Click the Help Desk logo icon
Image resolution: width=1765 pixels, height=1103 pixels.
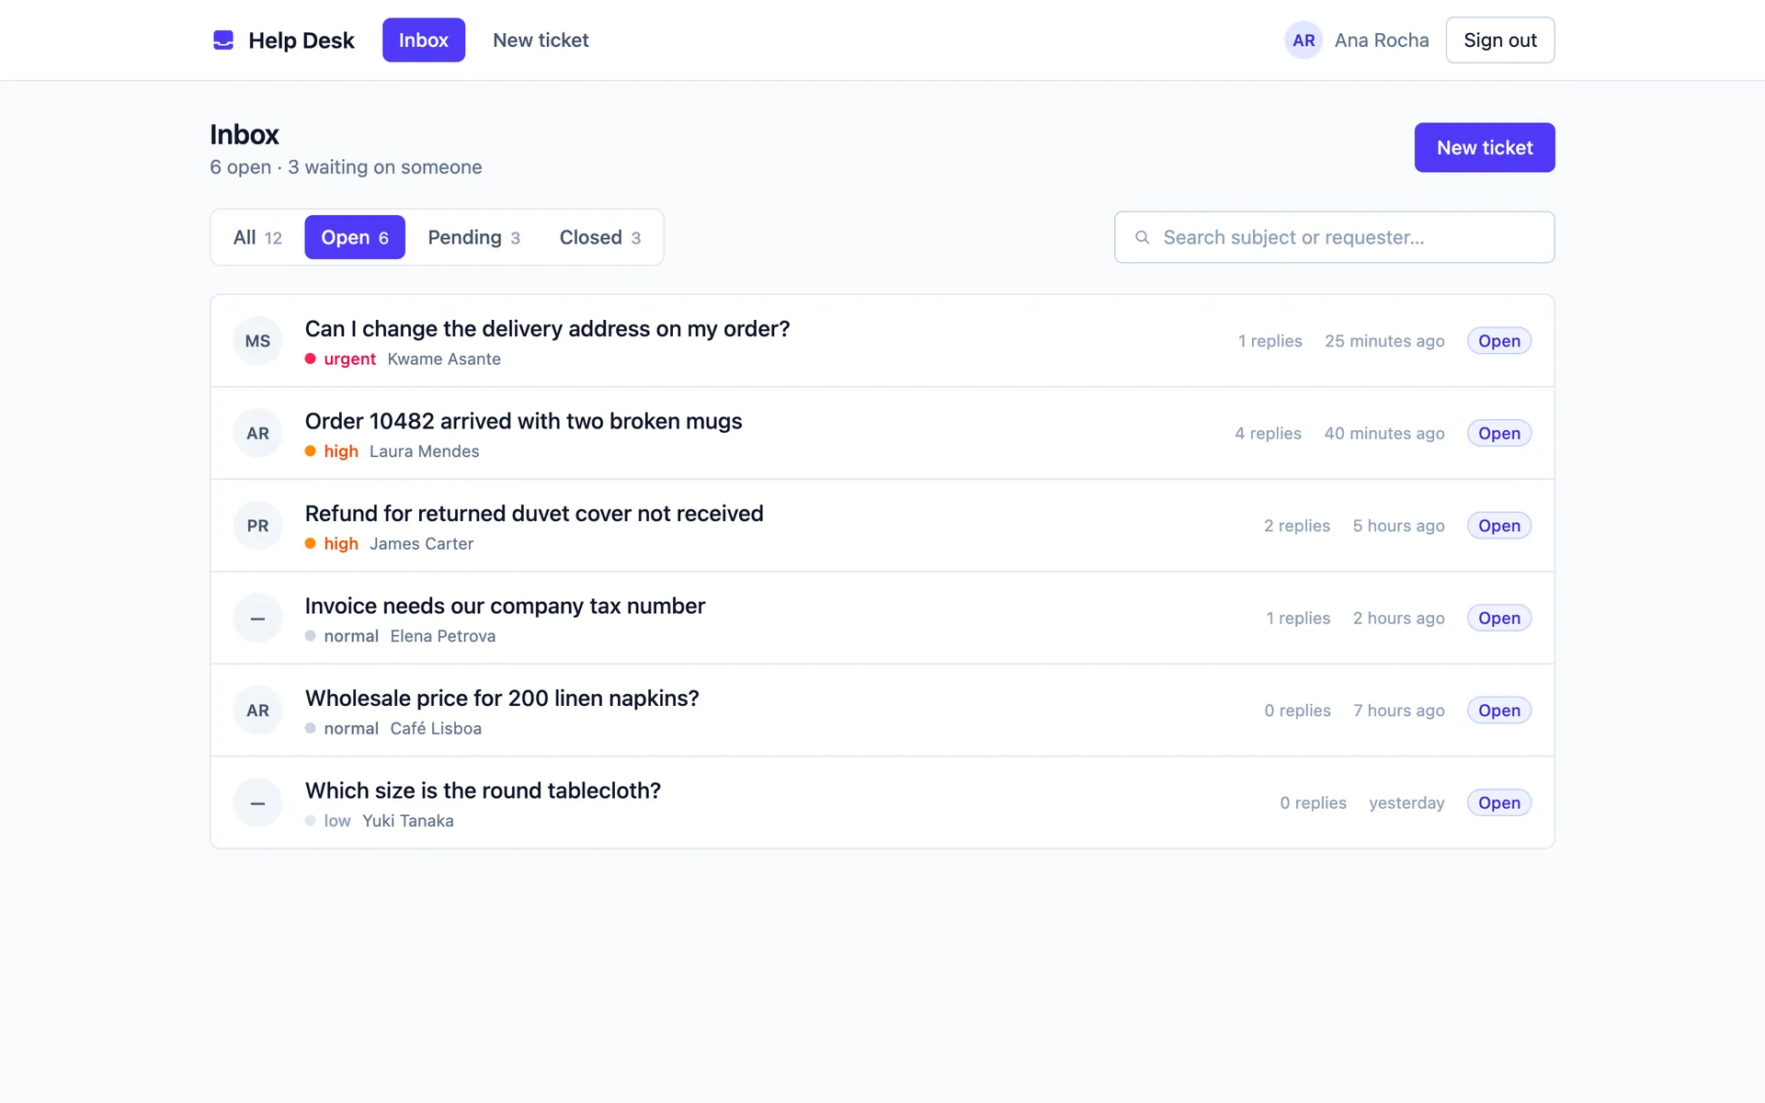pos(223,40)
